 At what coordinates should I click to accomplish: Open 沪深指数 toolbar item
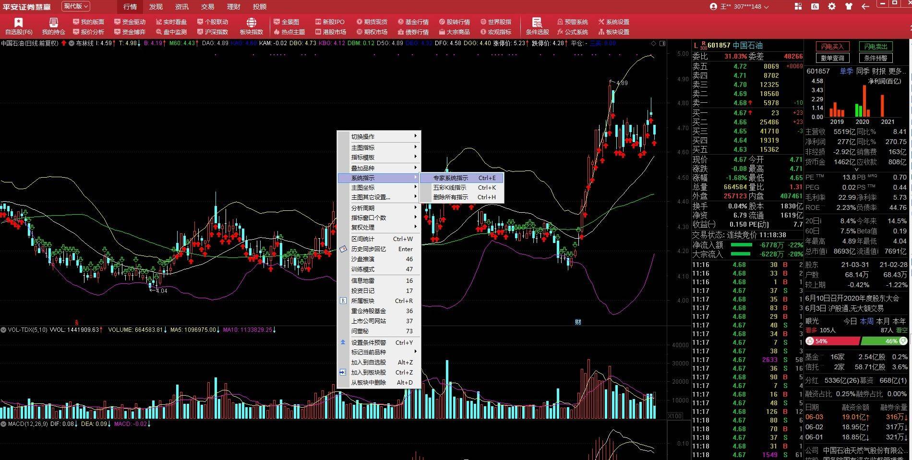(x=212, y=32)
